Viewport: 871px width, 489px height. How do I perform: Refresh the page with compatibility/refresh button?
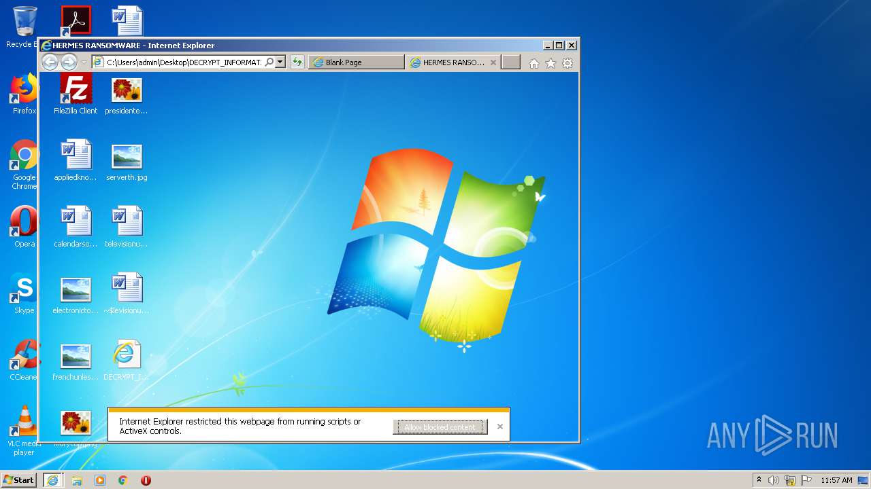click(297, 62)
